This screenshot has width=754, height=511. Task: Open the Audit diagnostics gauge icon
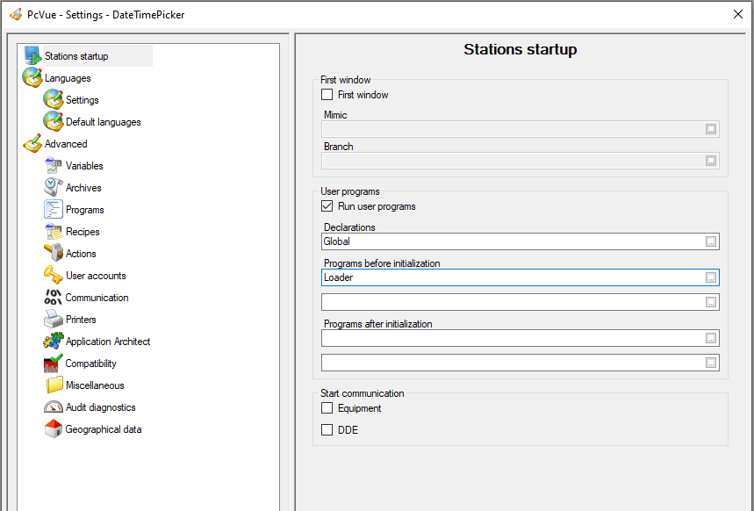tap(53, 407)
